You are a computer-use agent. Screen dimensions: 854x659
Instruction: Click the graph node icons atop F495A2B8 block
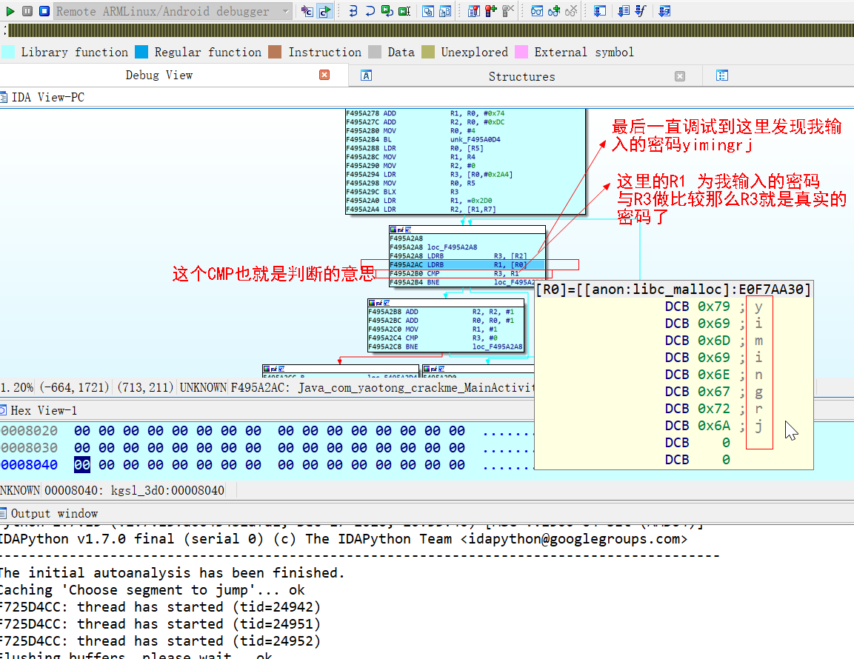point(380,302)
